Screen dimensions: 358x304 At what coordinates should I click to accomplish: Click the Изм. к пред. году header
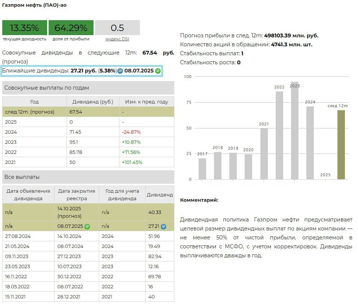[146, 102]
